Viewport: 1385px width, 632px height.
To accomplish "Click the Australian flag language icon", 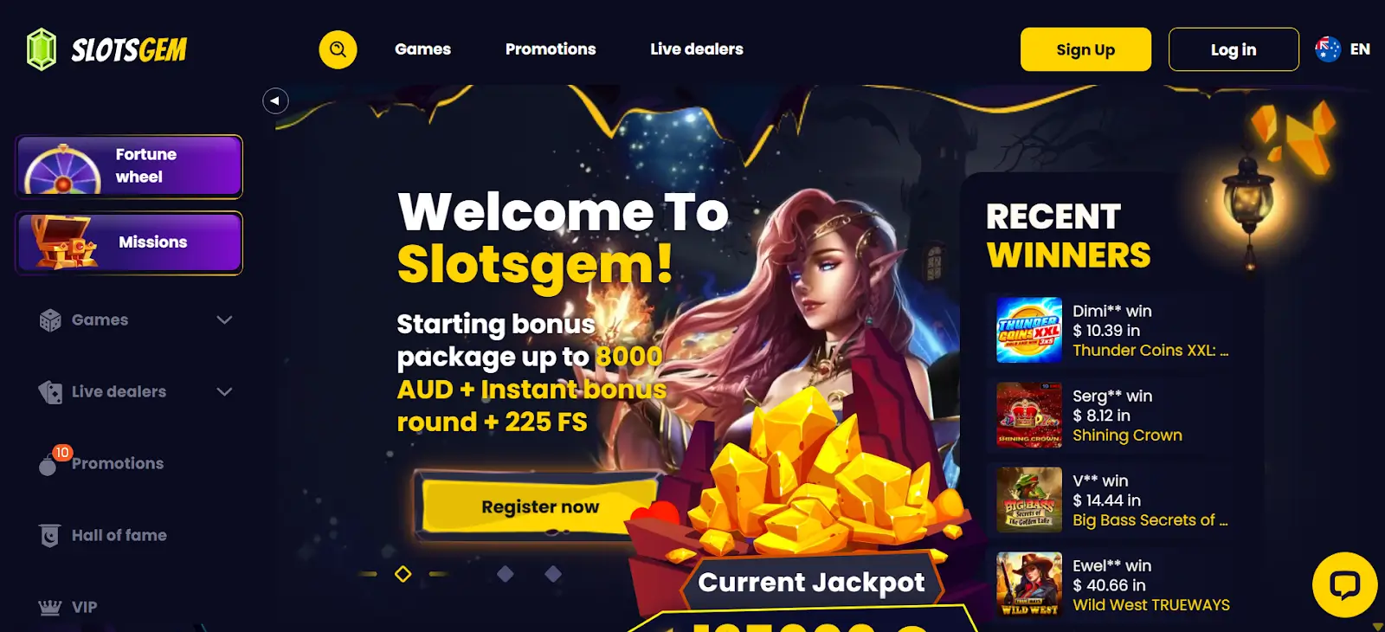I will pyautogui.click(x=1327, y=49).
